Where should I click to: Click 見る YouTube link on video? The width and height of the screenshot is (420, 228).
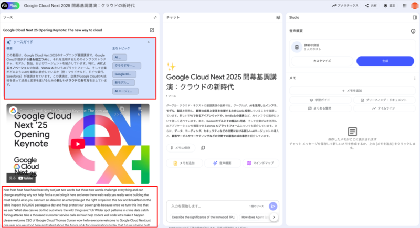point(21,178)
